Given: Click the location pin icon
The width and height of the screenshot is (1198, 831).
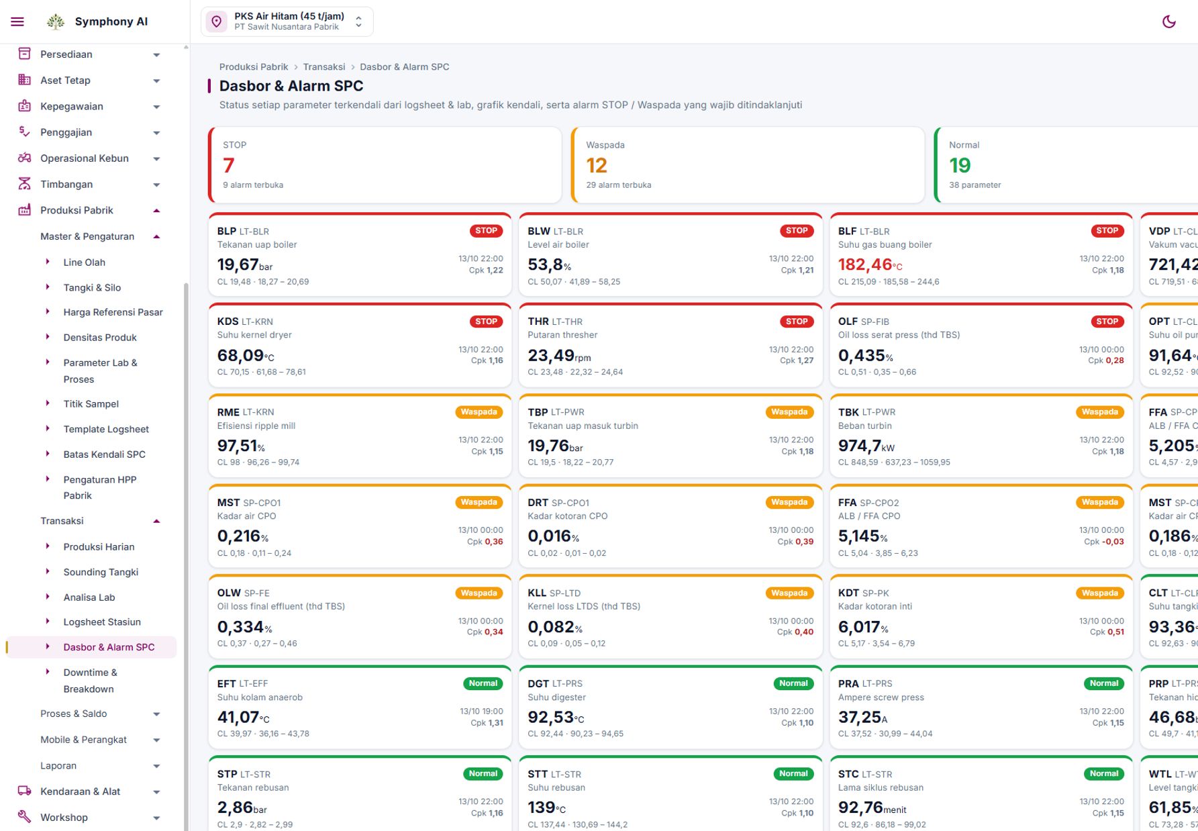Looking at the screenshot, I should pyautogui.click(x=217, y=21).
